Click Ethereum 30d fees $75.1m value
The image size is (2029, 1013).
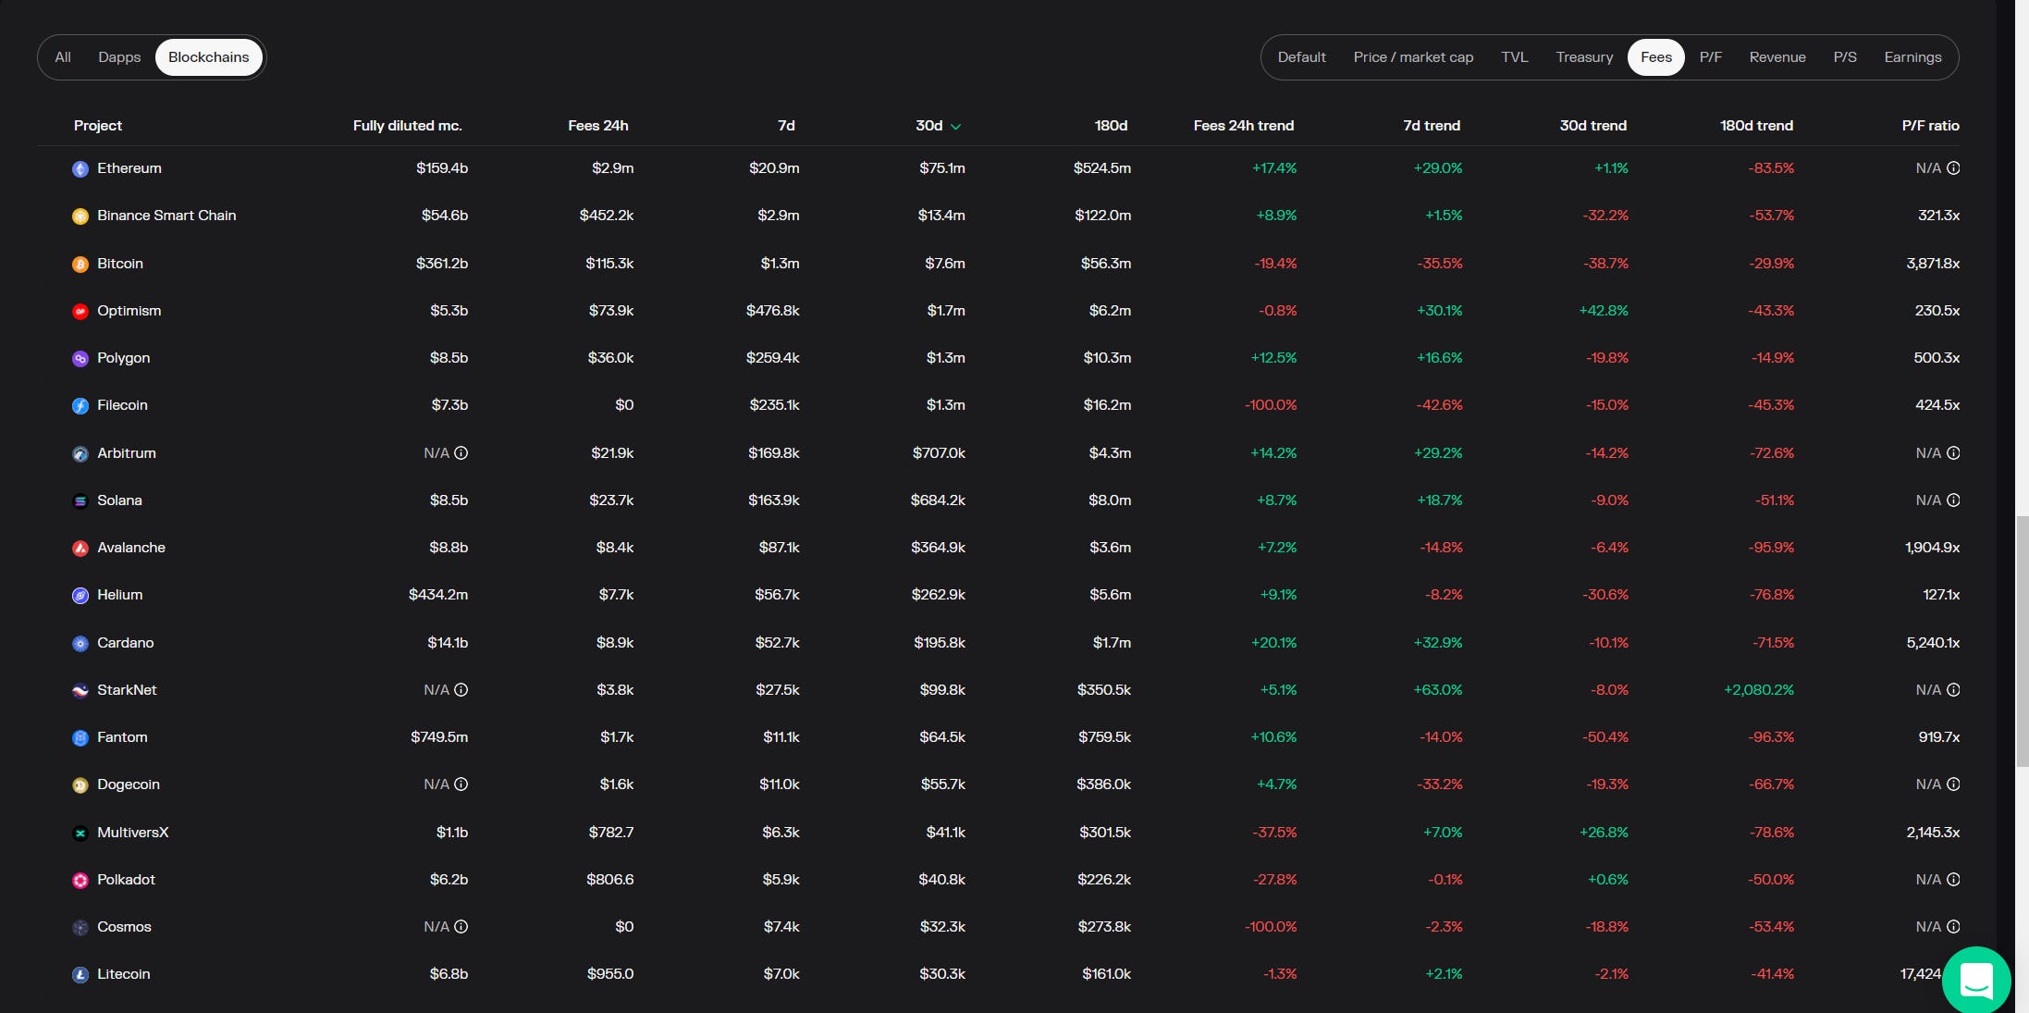(942, 168)
